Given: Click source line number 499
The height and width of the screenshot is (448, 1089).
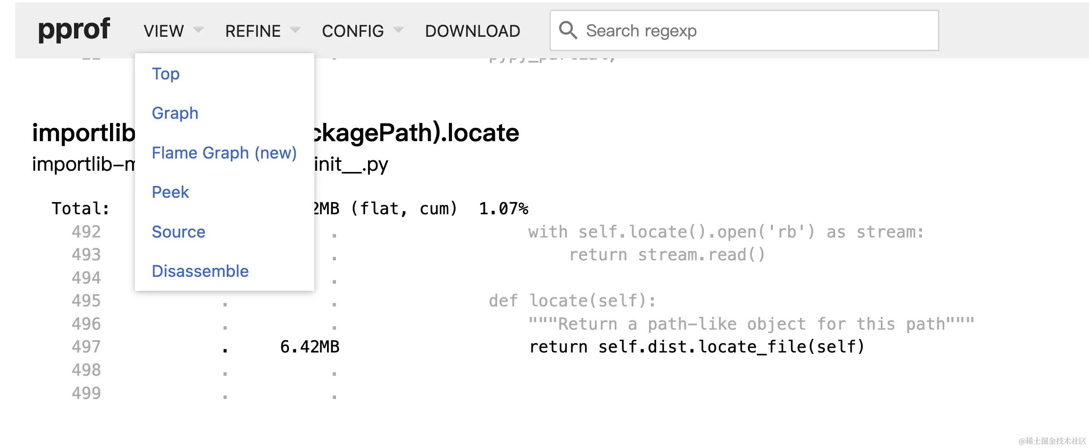Looking at the screenshot, I should tap(86, 393).
